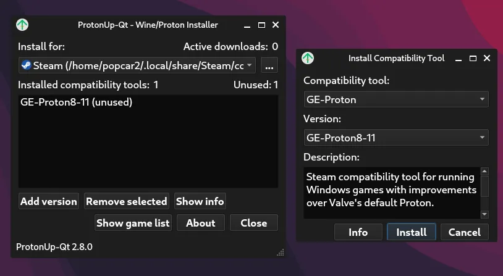Screen dimensions: 503x276
Task: Click the resize grip in the main window corner
Action: coord(281,253)
